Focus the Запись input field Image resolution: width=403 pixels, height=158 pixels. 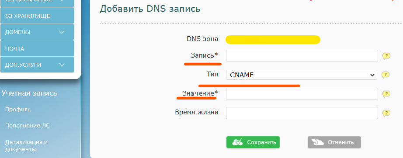[x=302, y=56]
